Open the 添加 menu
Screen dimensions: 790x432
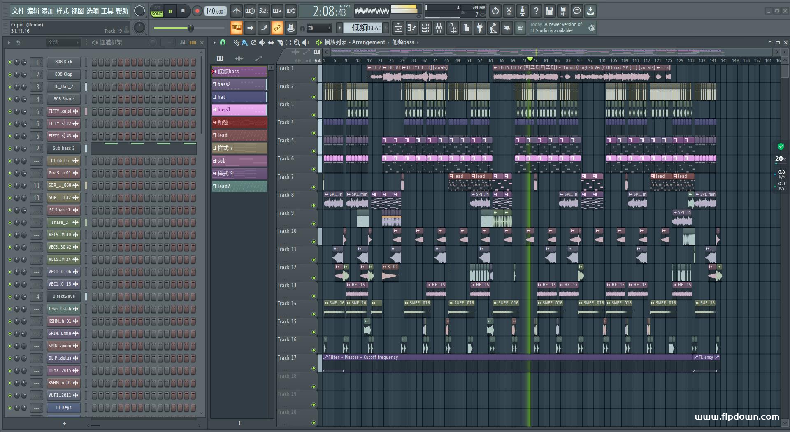pos(48,11)
